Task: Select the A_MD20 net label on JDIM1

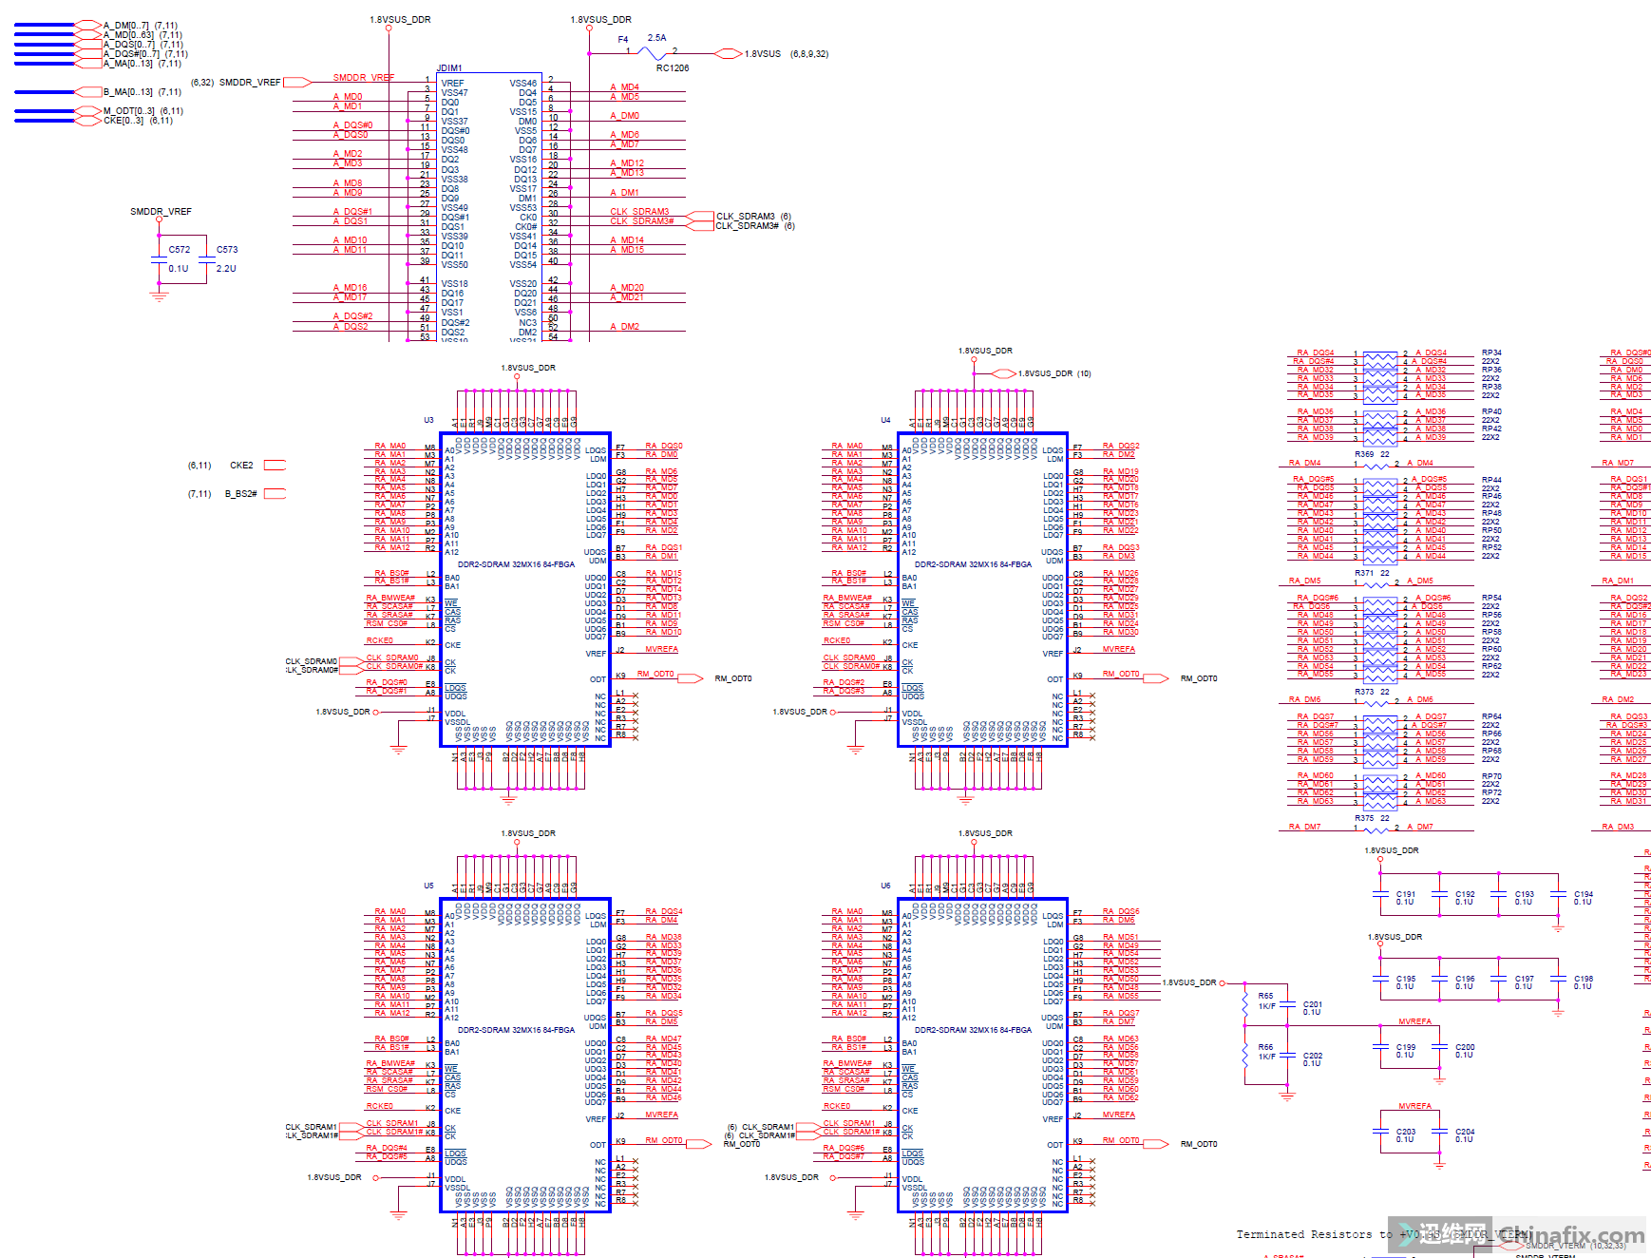Action: [x=627, y=287]
